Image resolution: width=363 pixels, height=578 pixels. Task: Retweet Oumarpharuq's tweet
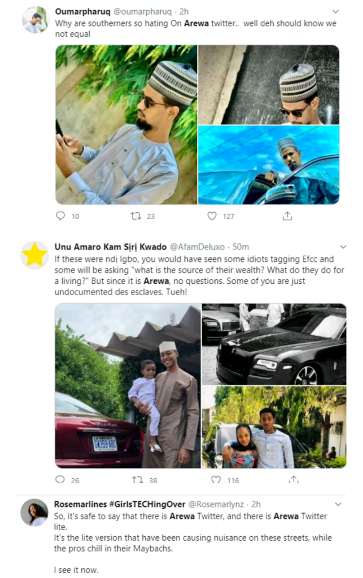coord(135,216)
